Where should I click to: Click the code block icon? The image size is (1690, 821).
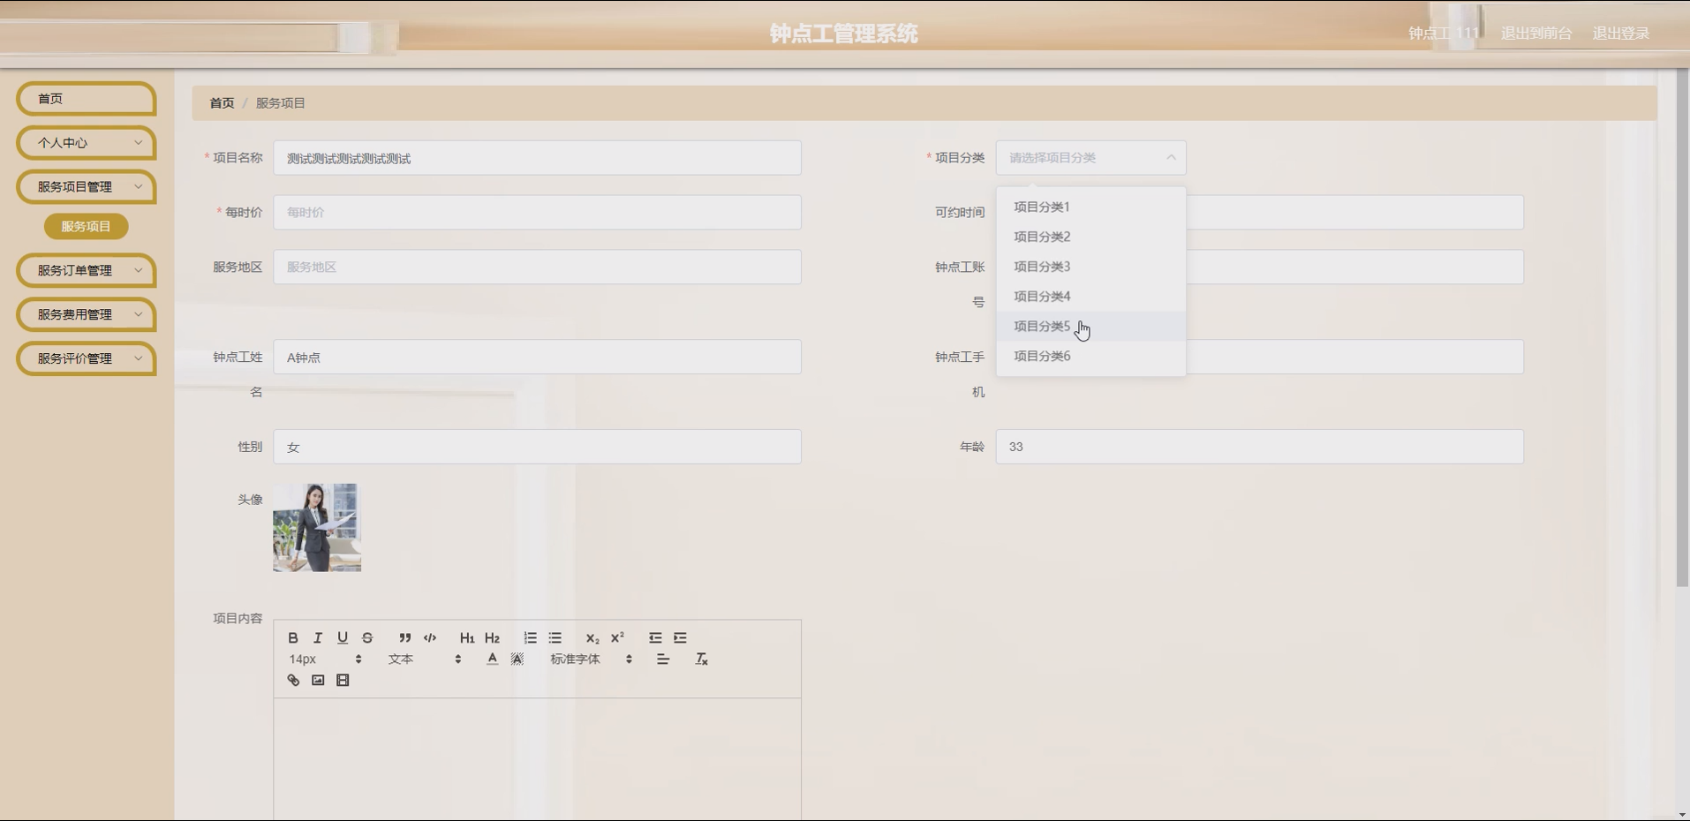(430, 637)
